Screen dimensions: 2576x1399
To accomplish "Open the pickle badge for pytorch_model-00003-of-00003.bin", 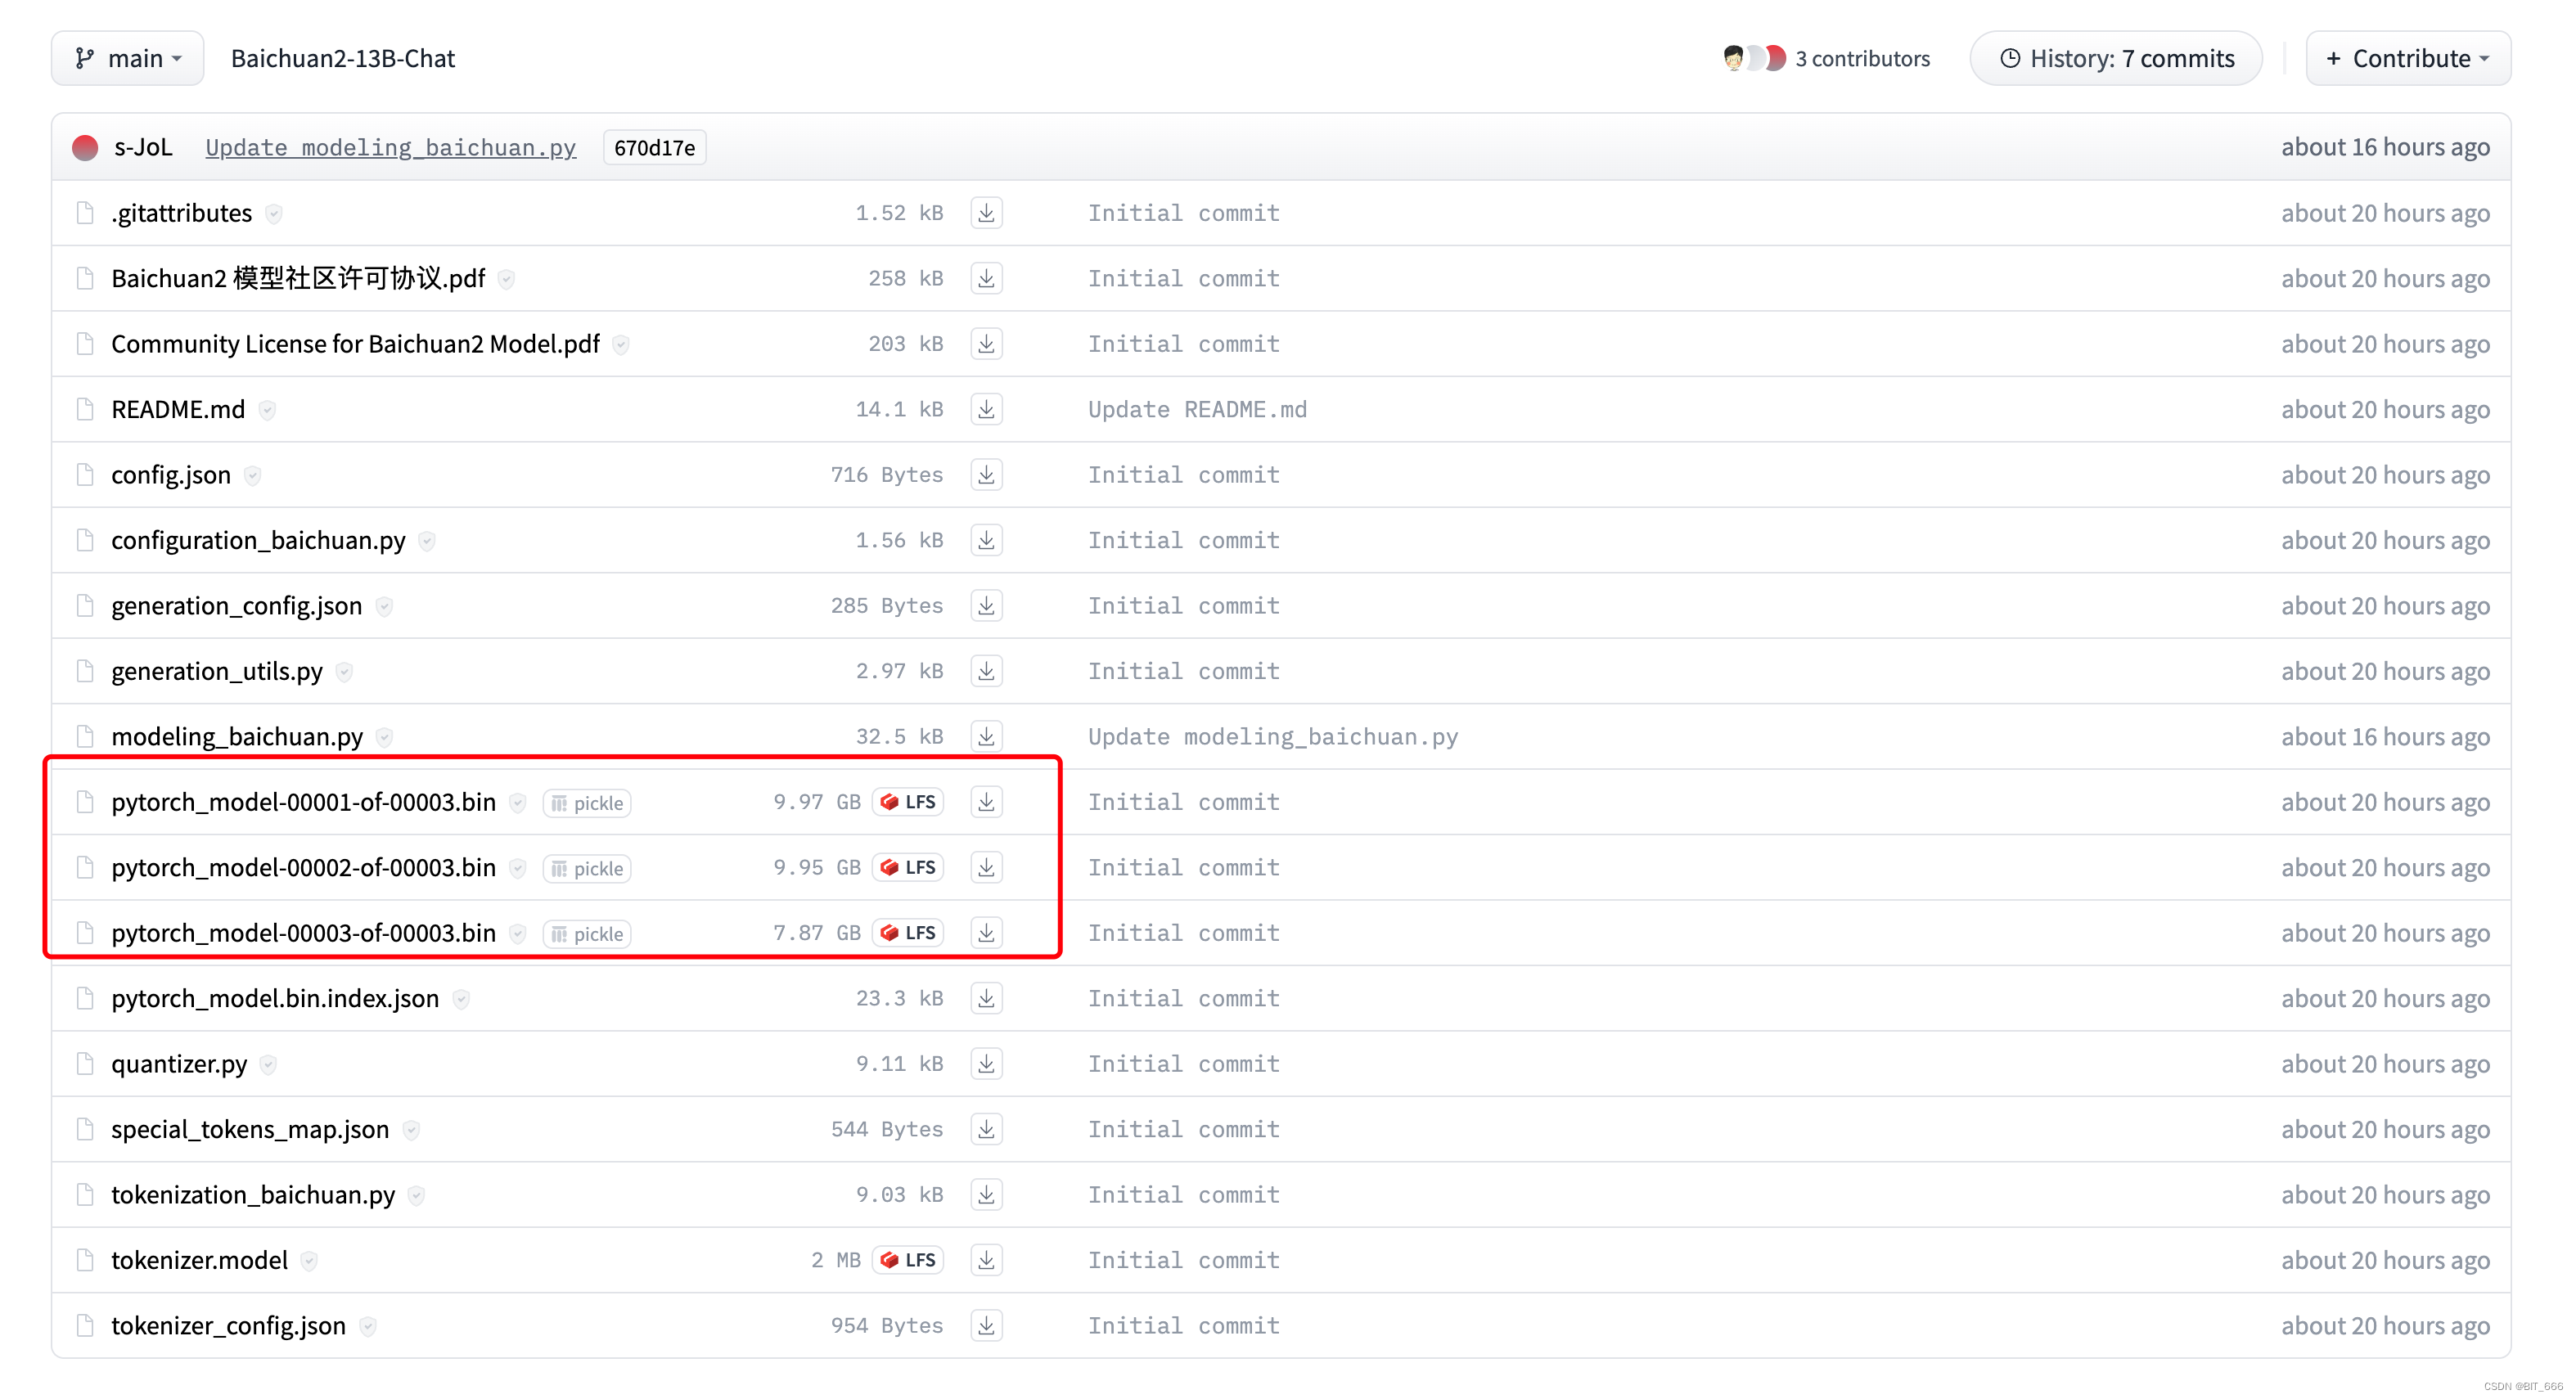I will (587, 934).
